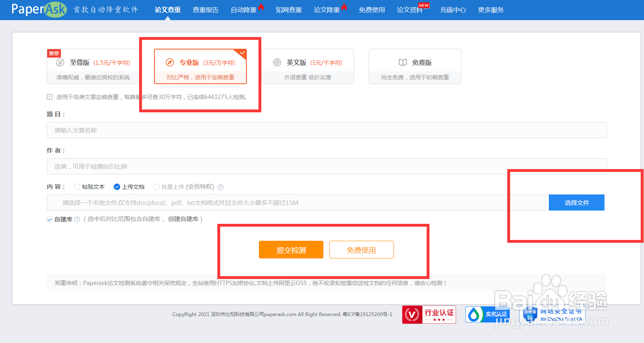Click the 网站安全证书 SSL badge
The width and height of the screenshot is (644, 343).
552,314
